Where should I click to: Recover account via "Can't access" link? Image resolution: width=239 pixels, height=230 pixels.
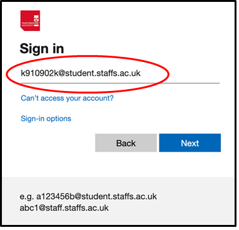click(x=68, y=99)
